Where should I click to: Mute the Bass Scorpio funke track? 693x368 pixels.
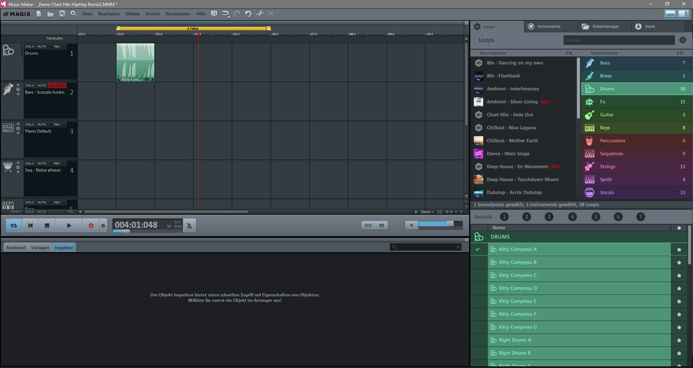(41, 85)
